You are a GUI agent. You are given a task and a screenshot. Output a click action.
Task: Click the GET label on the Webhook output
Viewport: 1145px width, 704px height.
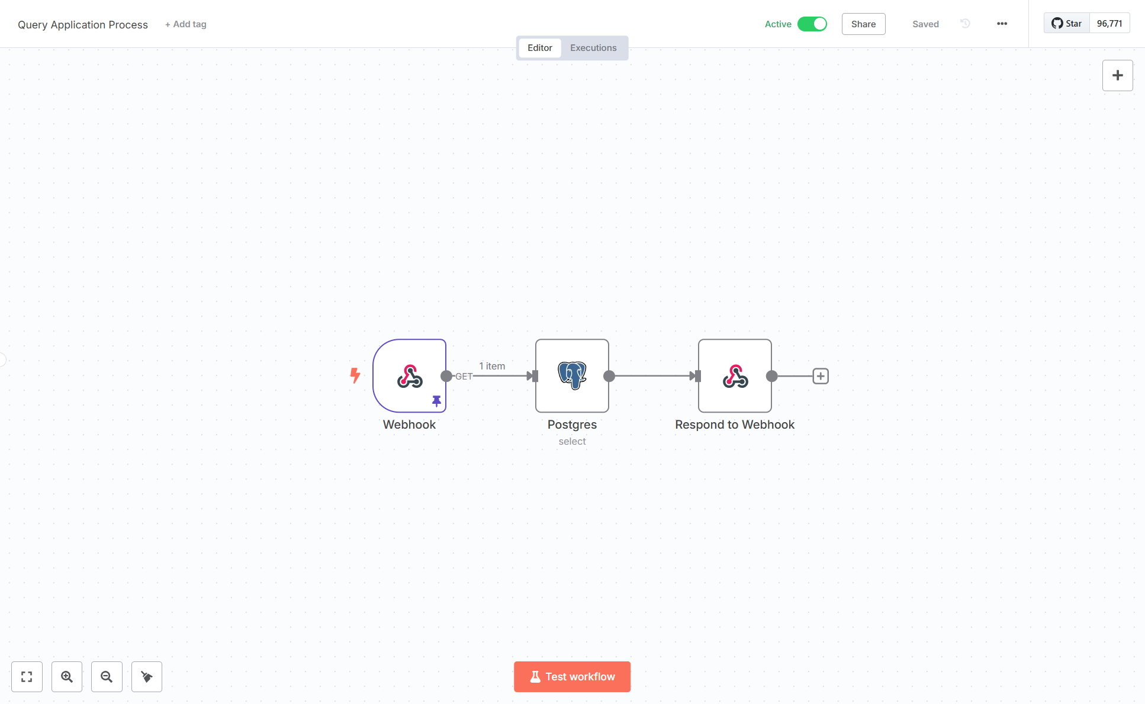pos(464,376)
